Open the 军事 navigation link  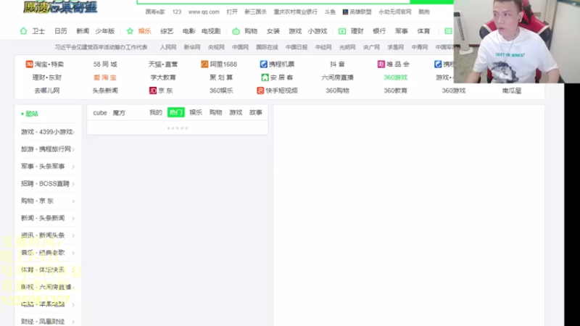[402, 31]
